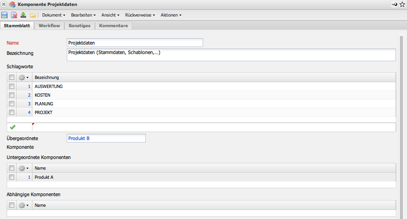This screenshot has width=407, height=219.
Task: Click row number 4 link for PROJEKT
Action: click(x=29, y=112)
